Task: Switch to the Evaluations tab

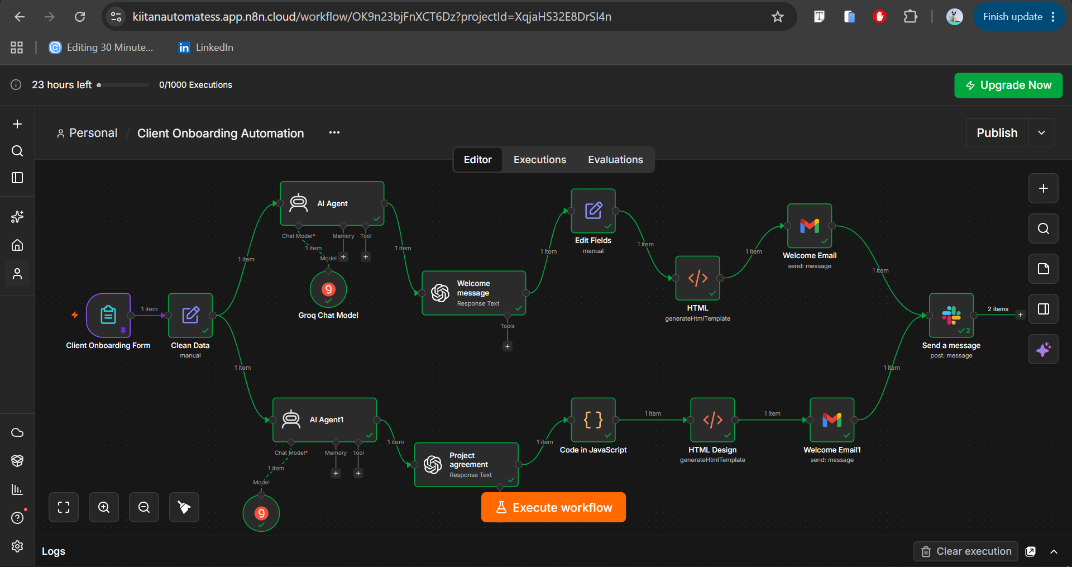Action: coord(615,160)
